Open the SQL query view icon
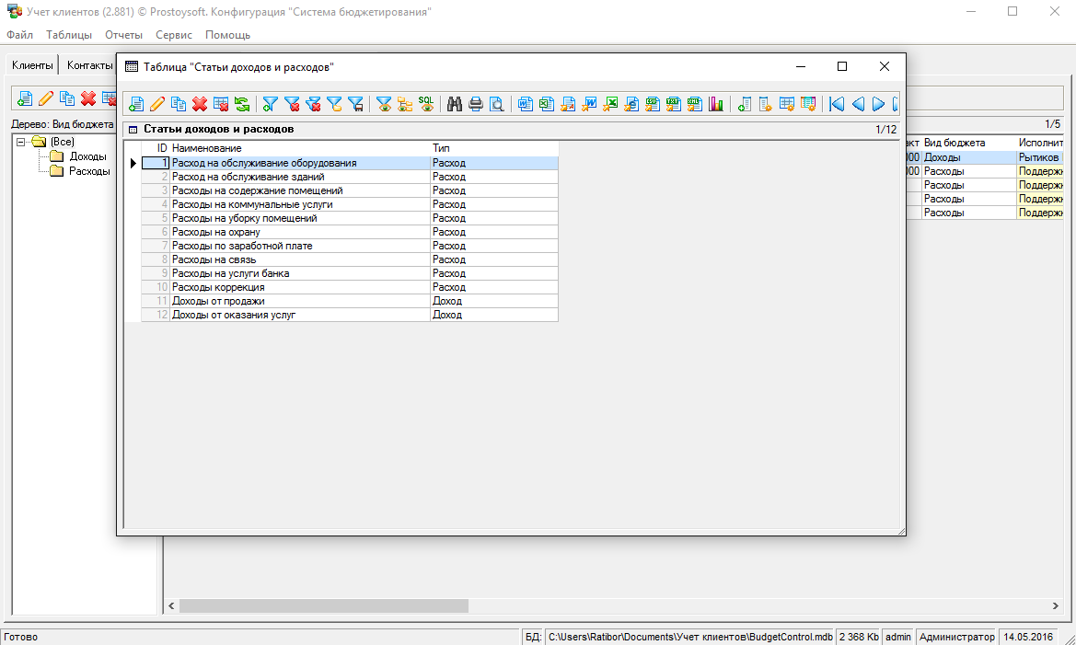 pyautogui.click(x=426, y=104)
